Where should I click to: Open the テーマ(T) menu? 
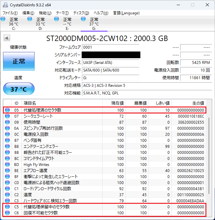coord(63,13)
